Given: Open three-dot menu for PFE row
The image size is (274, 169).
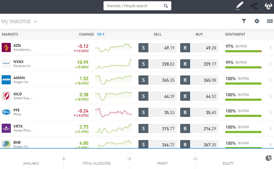Looking at the screenshot, I should coord(270,112).
